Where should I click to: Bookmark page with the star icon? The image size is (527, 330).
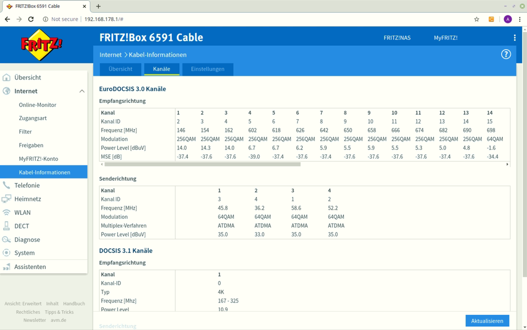(476, 19)
